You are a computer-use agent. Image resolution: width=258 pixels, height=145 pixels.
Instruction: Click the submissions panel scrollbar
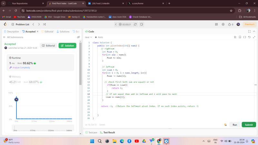tap(80, 64)
